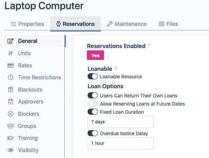Switch off Overdue Notice Delay

pos(93,133)
